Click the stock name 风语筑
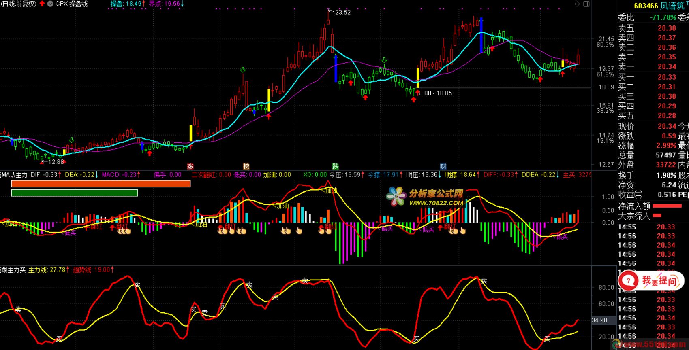This screenshot has width=689, height=350. [672, 6]
